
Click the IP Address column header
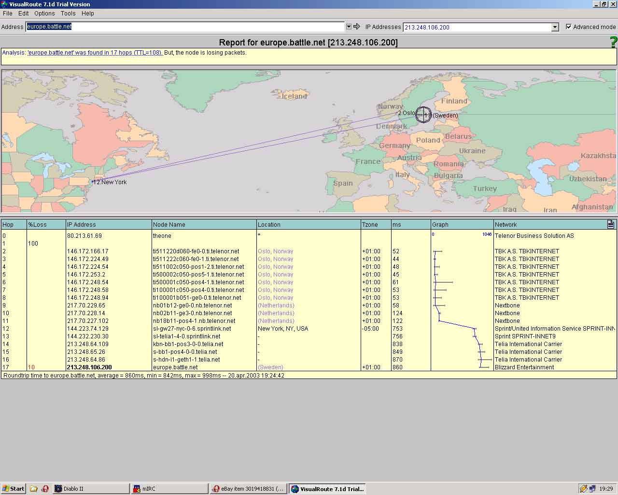click(109, 224)
